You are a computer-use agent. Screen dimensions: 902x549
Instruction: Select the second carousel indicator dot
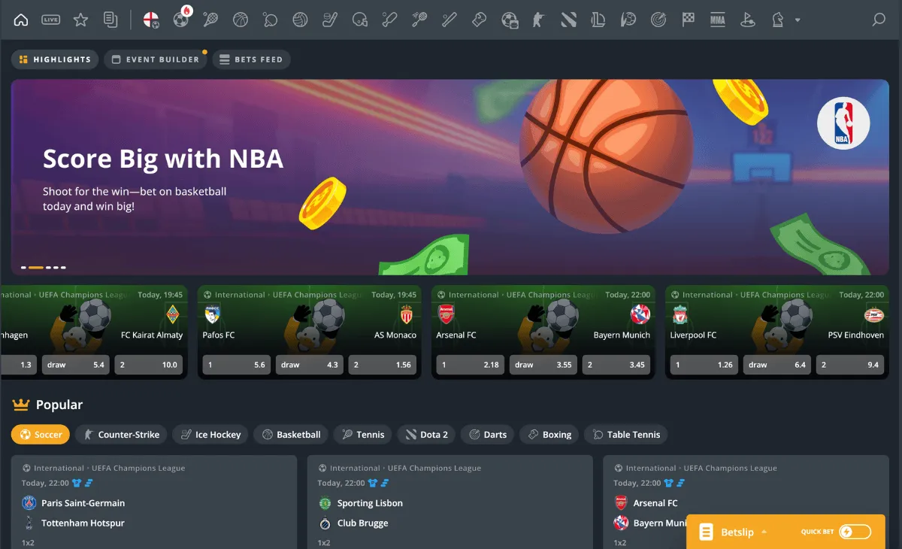[36, 267]
